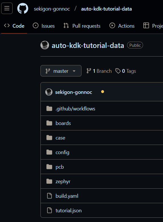Open the .github/workflows folder
This screenshot has height=222, width=163.
coord(75,109)
